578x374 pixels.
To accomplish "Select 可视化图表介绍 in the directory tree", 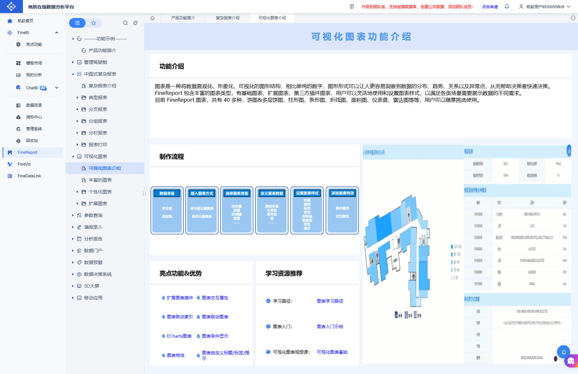I will coord(105,168).
